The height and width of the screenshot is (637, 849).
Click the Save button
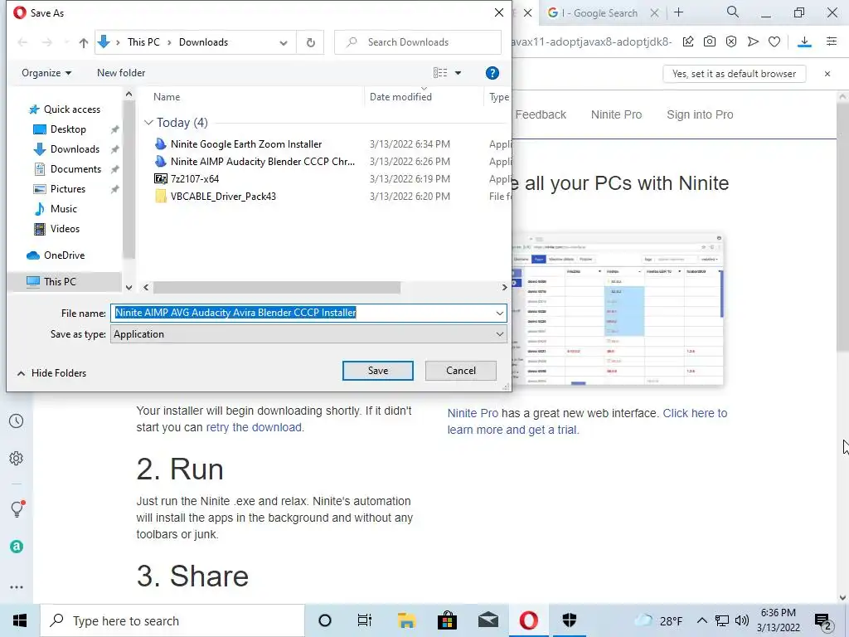tap(378, 371)
